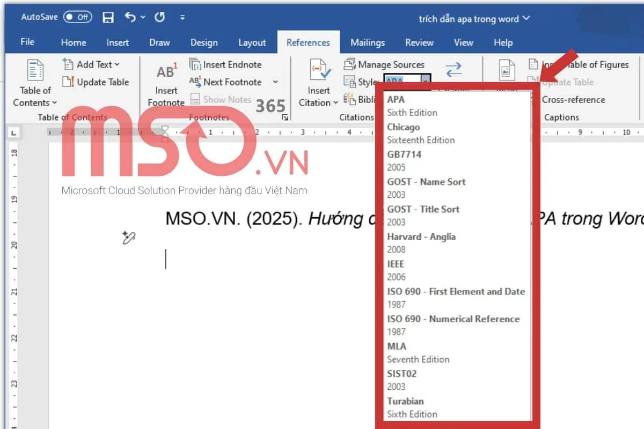Image resolution: width=644 pixels, height=429 pixels.
Task: Click the Update Table icon
Action: coord(68,82)
